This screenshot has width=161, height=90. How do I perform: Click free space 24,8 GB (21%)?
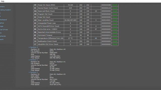[55, 84]
